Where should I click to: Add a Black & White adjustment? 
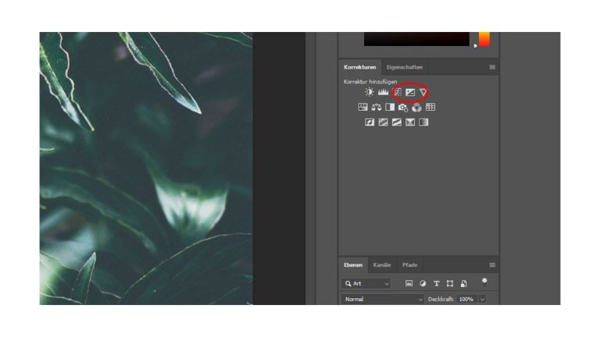click(x=389, y=108)
